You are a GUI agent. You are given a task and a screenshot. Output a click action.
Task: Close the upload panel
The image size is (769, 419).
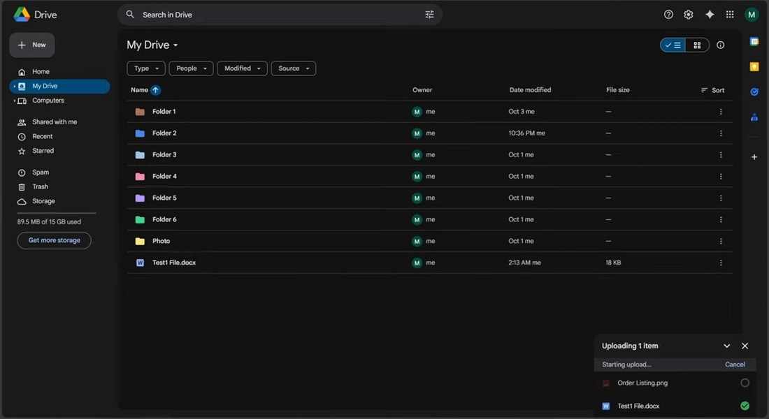point(745,346)
